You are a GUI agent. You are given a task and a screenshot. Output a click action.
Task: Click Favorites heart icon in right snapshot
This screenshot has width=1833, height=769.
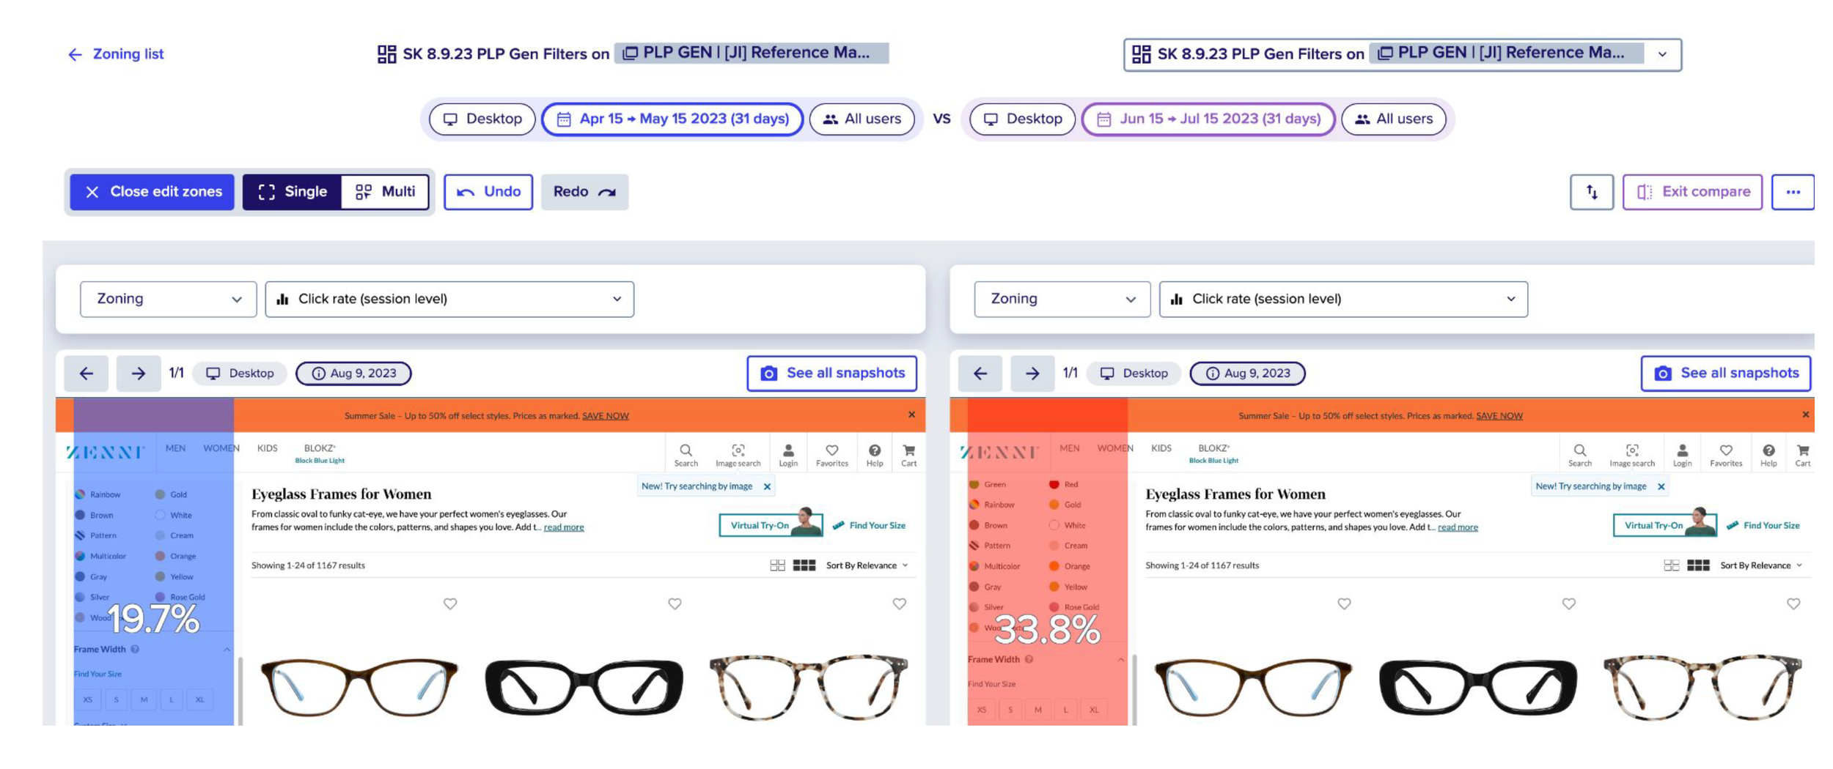coord(1725,455)
